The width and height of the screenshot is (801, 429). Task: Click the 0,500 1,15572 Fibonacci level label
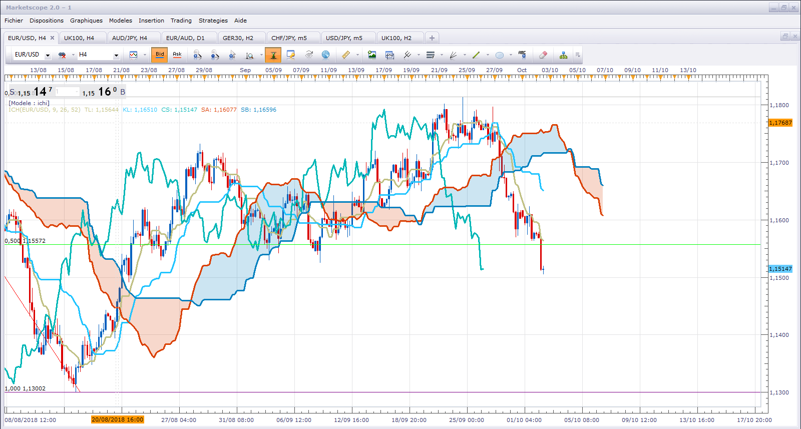25,241
